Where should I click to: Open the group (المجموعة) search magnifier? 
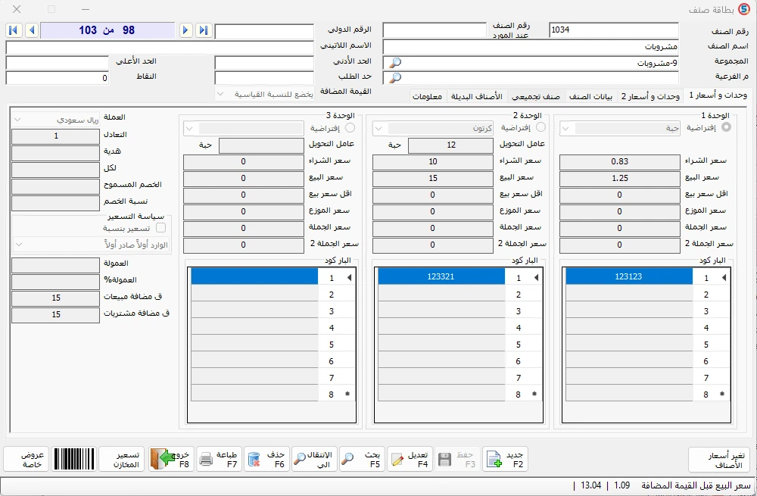tap(395, 63)
